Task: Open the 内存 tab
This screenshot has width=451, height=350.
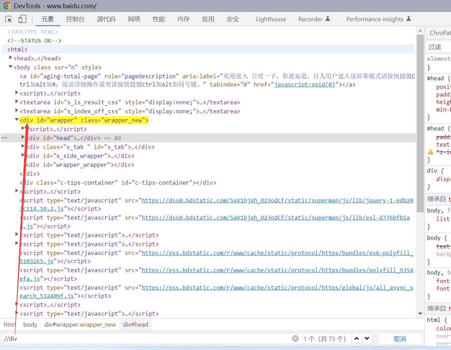Action: (x=183, y=19)
